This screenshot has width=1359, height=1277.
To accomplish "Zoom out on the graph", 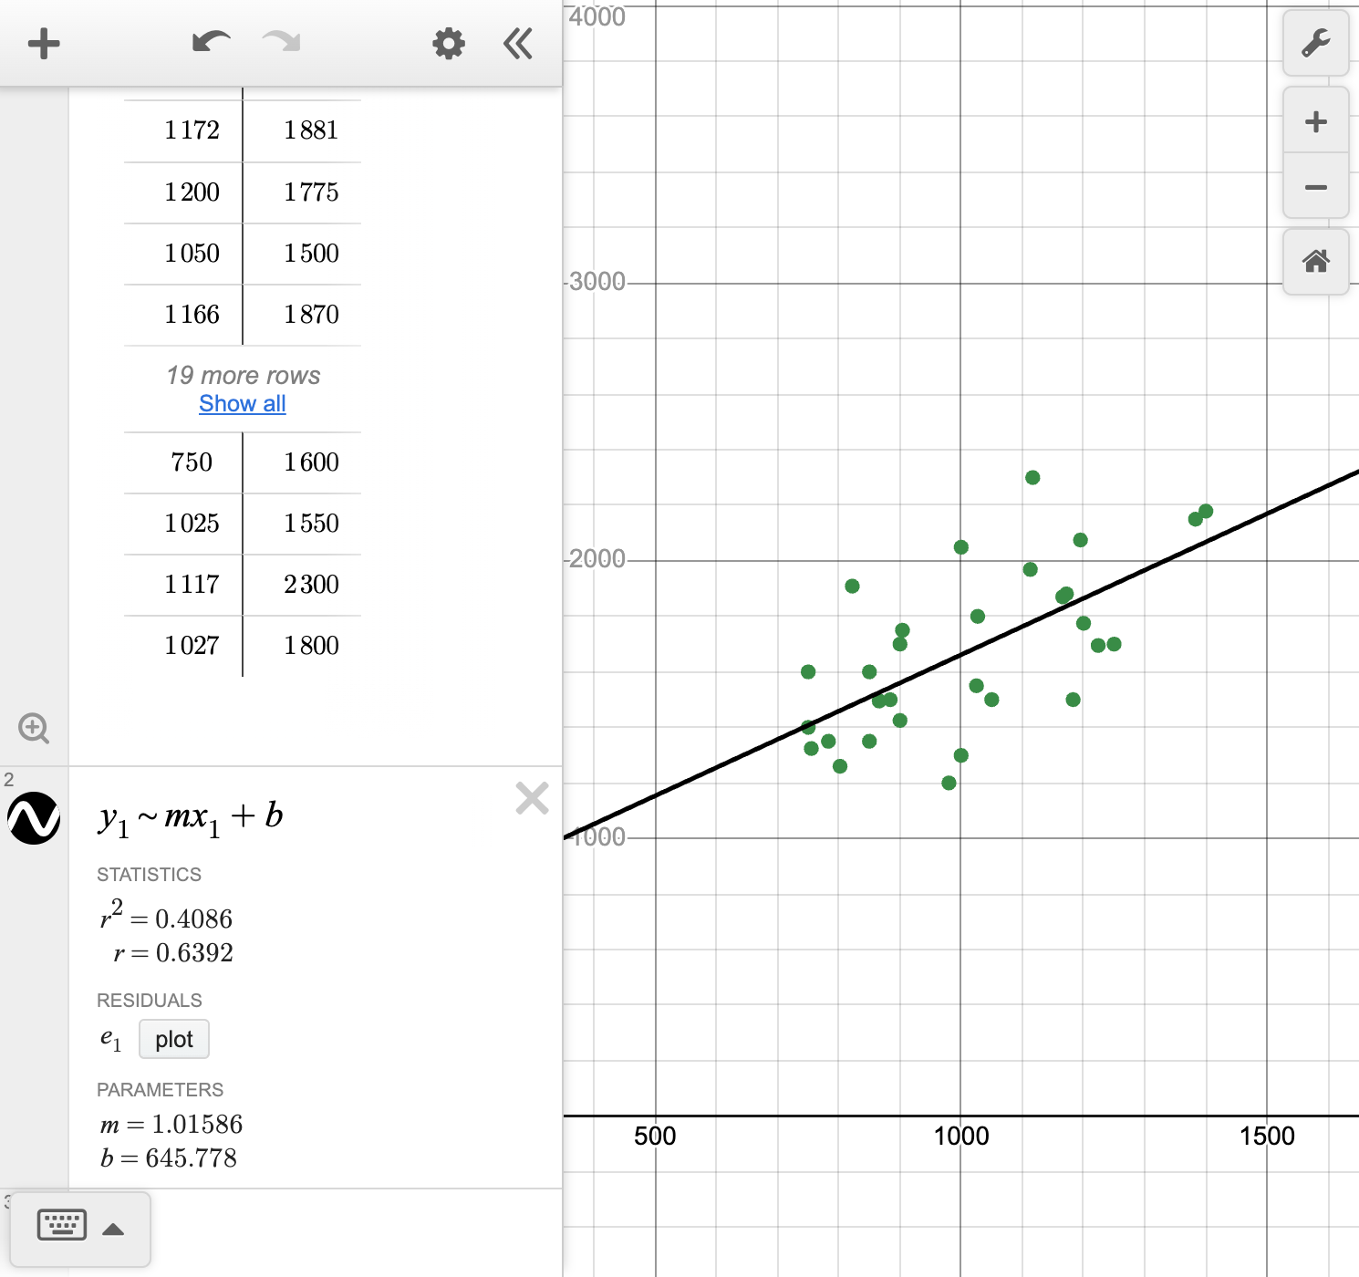I will pyautogui.click(x=1315, y=186).
